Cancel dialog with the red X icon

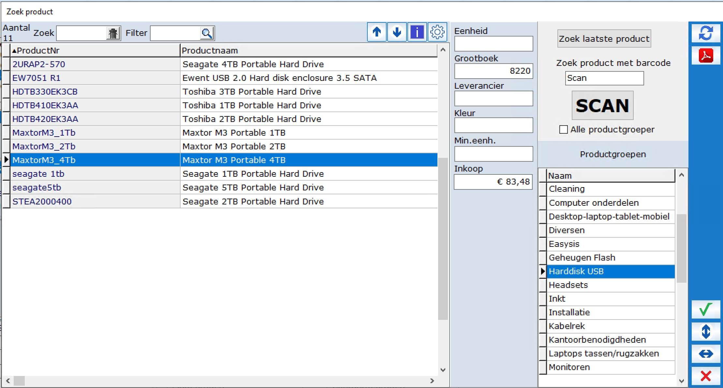tap(706, 376)
